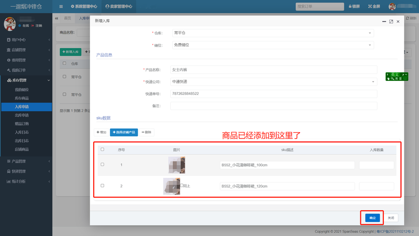
Task: Click the green input method floating widget
Action: pos(397,77)
